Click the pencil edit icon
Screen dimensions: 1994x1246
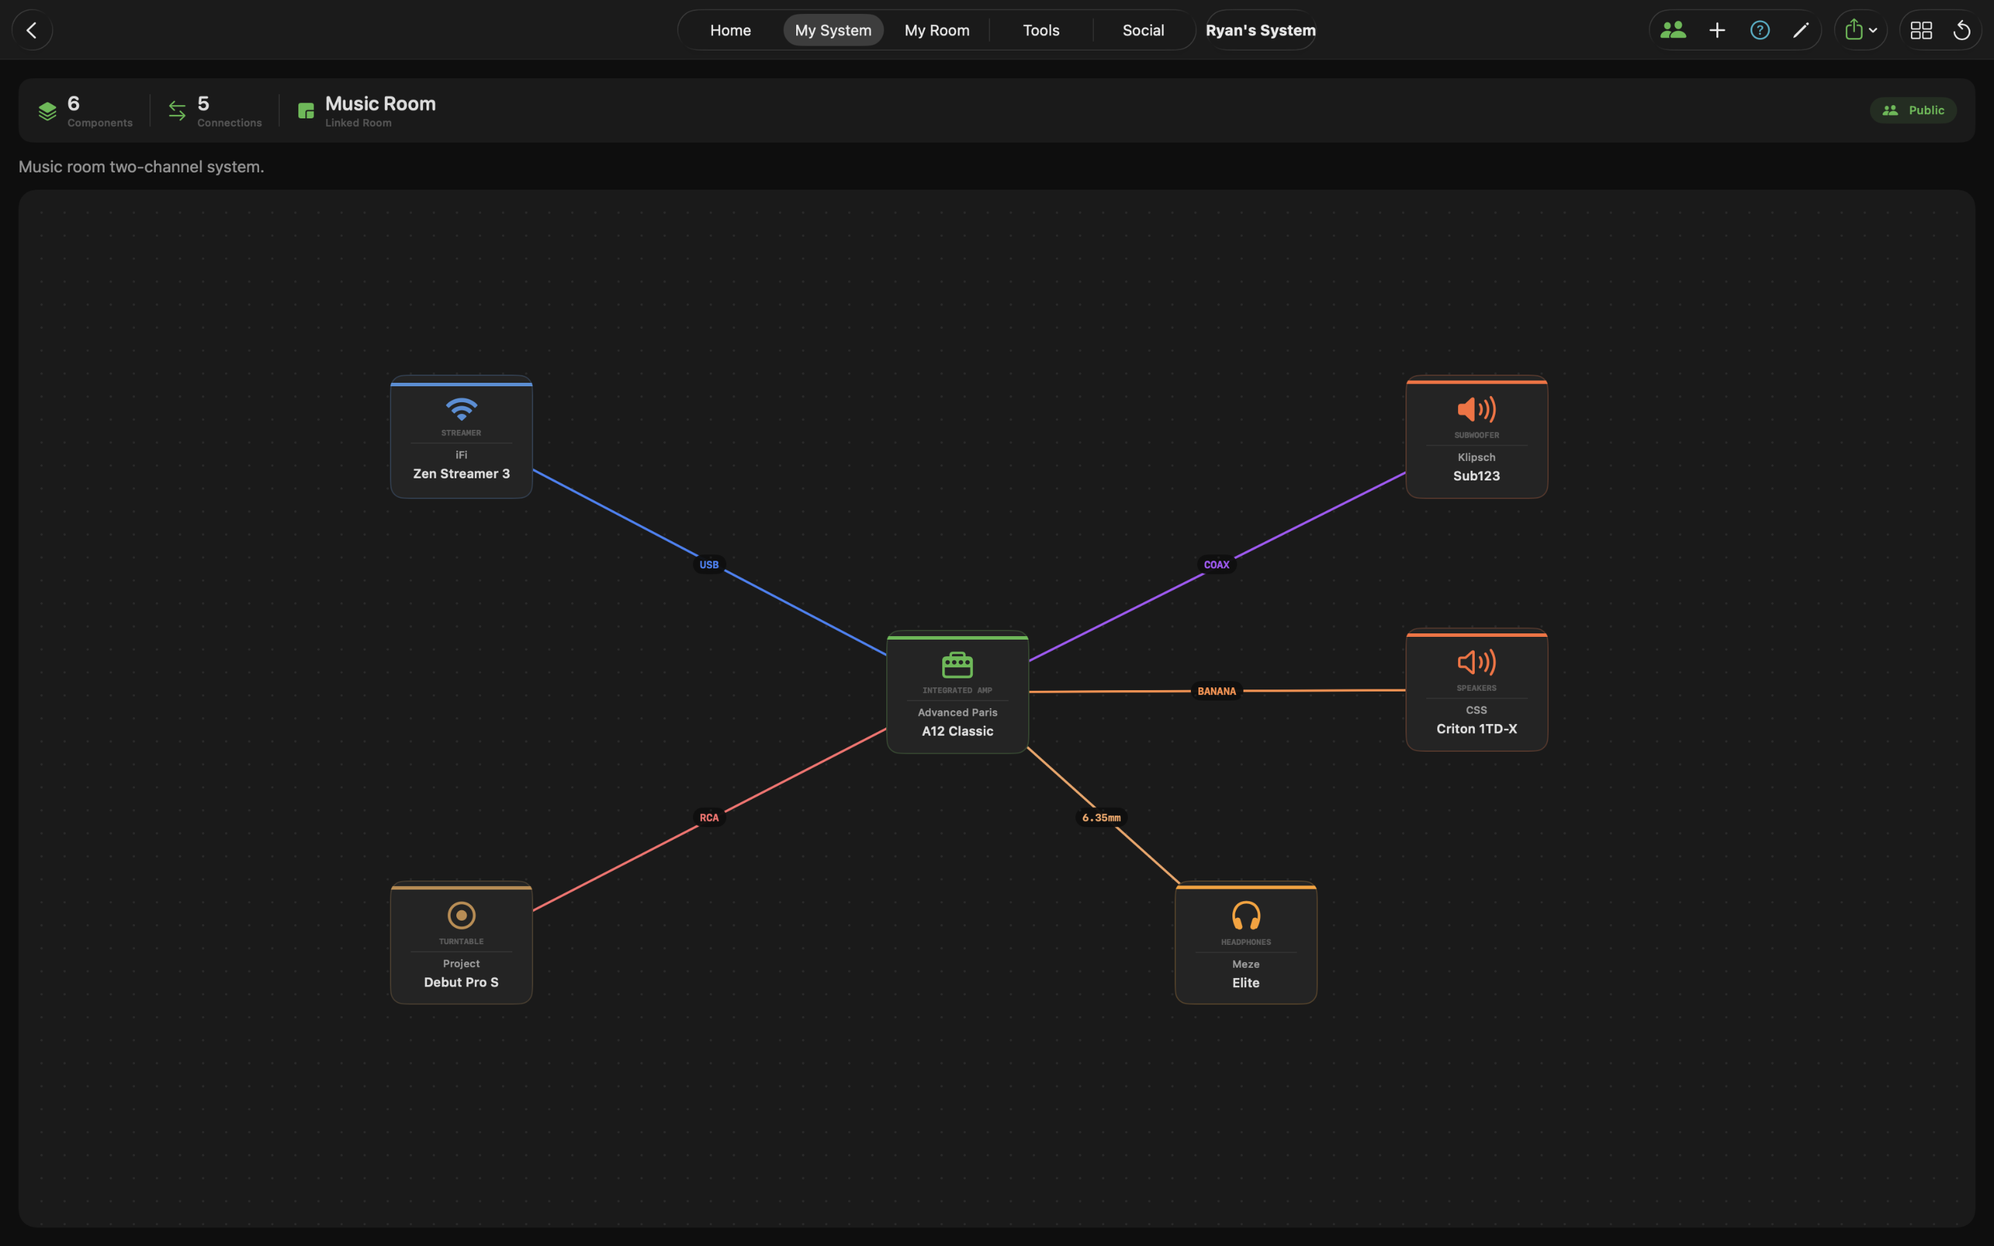point(1800,30)
